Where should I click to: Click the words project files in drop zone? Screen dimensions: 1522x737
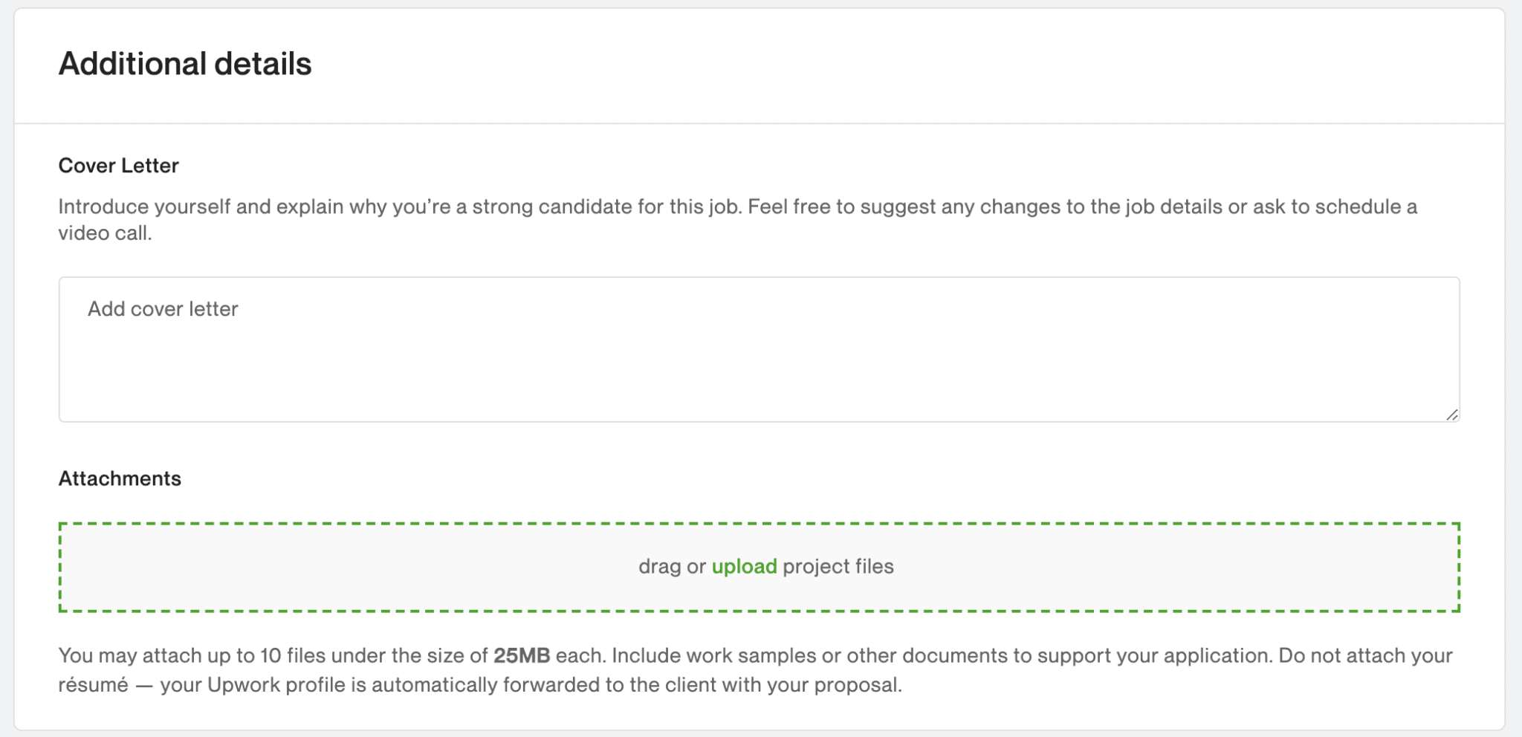point(838,566)
